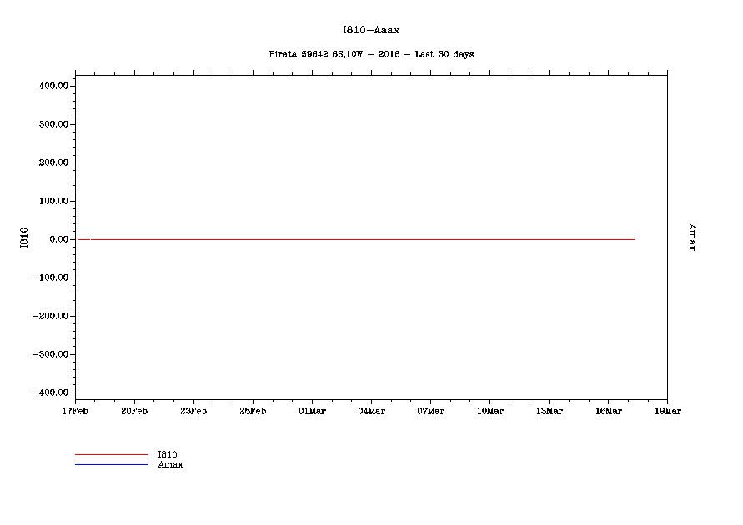The width and height of the screenshot is (743, 525).
Task: Click the 0.00 y-axis tick label
Action: click(57, 239)
